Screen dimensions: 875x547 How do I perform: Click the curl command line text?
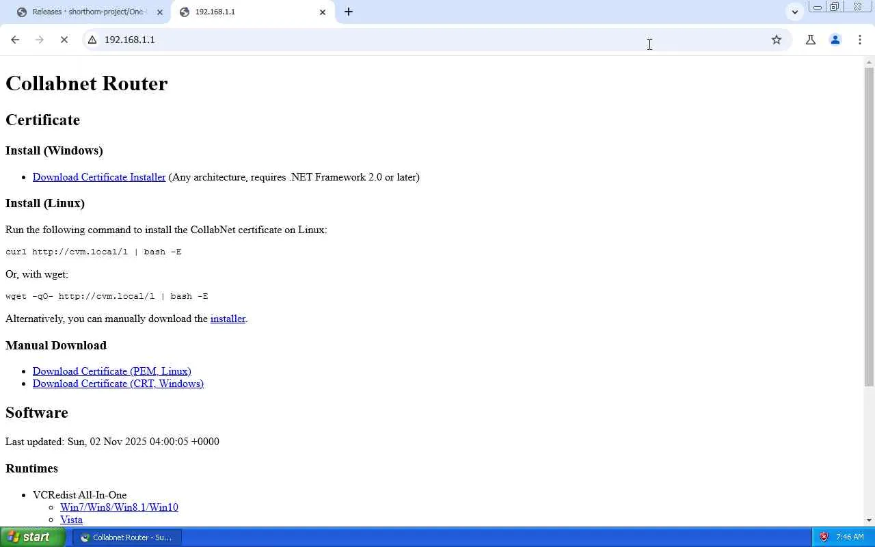94,252
